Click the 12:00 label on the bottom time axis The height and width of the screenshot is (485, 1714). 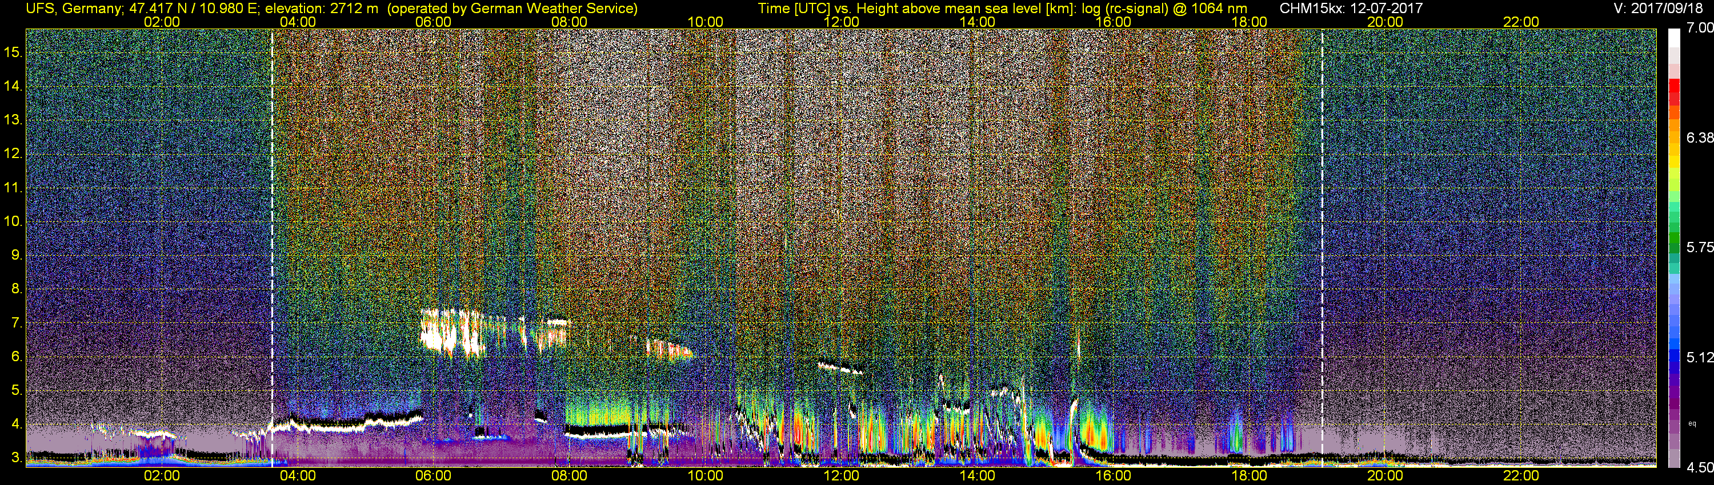click(x=841, y=476)
